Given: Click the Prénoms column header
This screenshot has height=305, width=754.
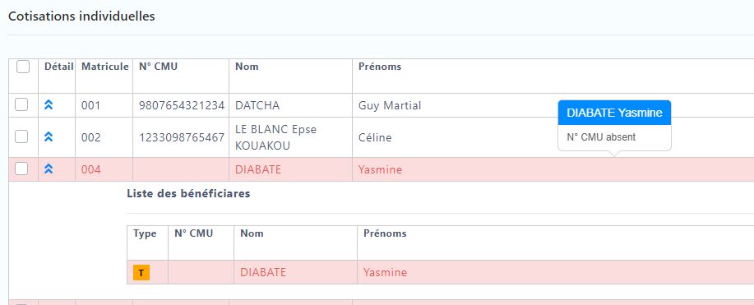Looking at the screenshot, I should tap(380, 67).
